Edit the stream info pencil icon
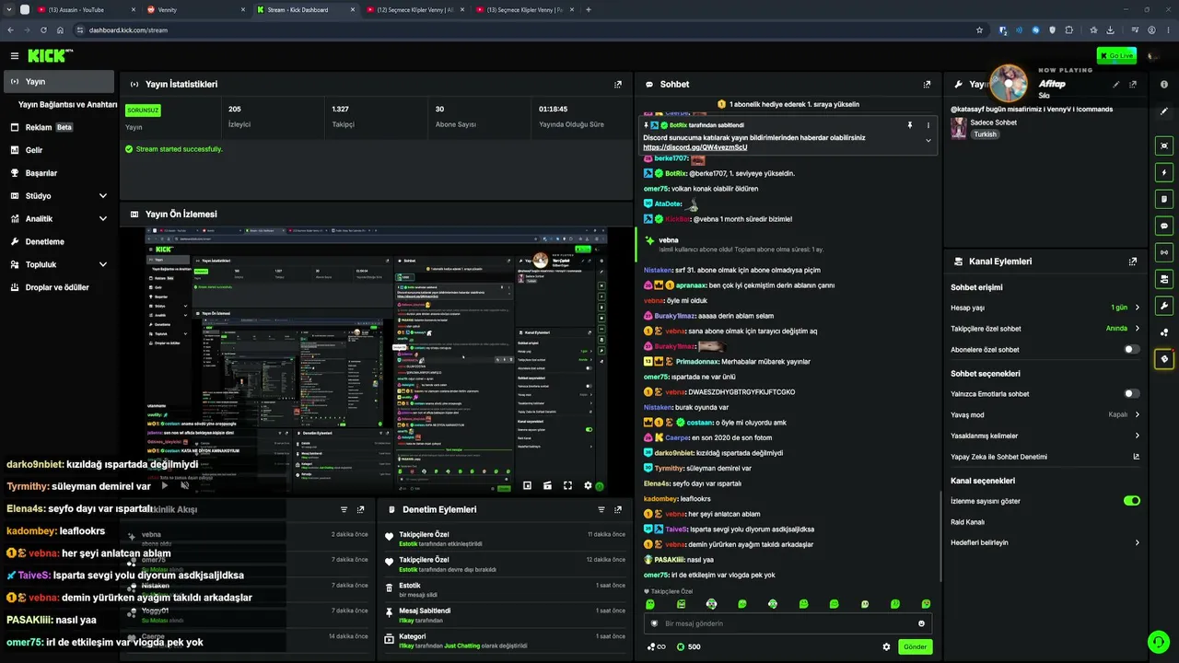The image size is (1179, 663). 1116,84
